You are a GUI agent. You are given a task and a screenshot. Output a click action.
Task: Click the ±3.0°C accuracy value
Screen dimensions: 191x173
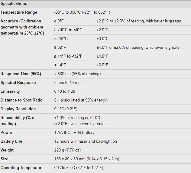click(x=102, y=39)
